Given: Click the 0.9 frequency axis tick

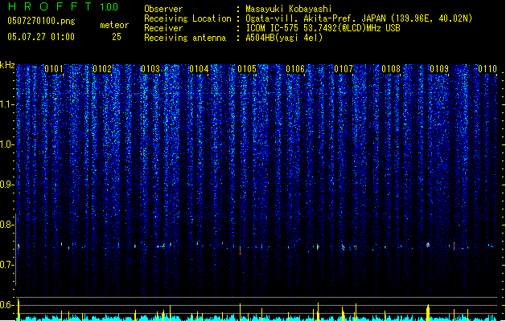Looking at the screenshot, I should pos(7,185).
